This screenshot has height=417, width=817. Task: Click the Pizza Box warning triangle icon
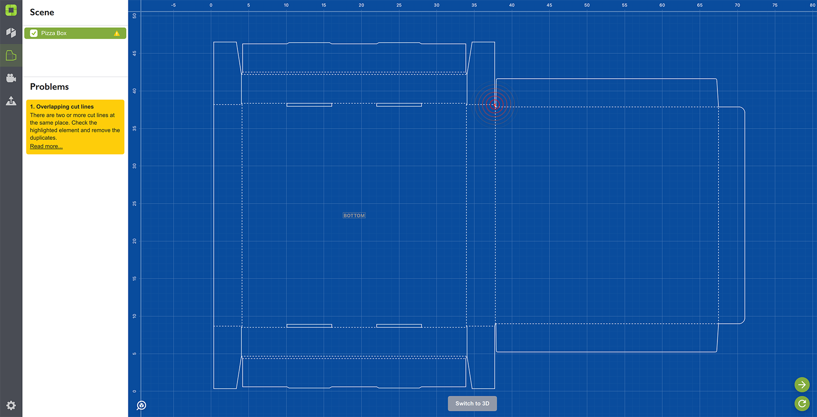pyautogui.click(x=117, y=33)
